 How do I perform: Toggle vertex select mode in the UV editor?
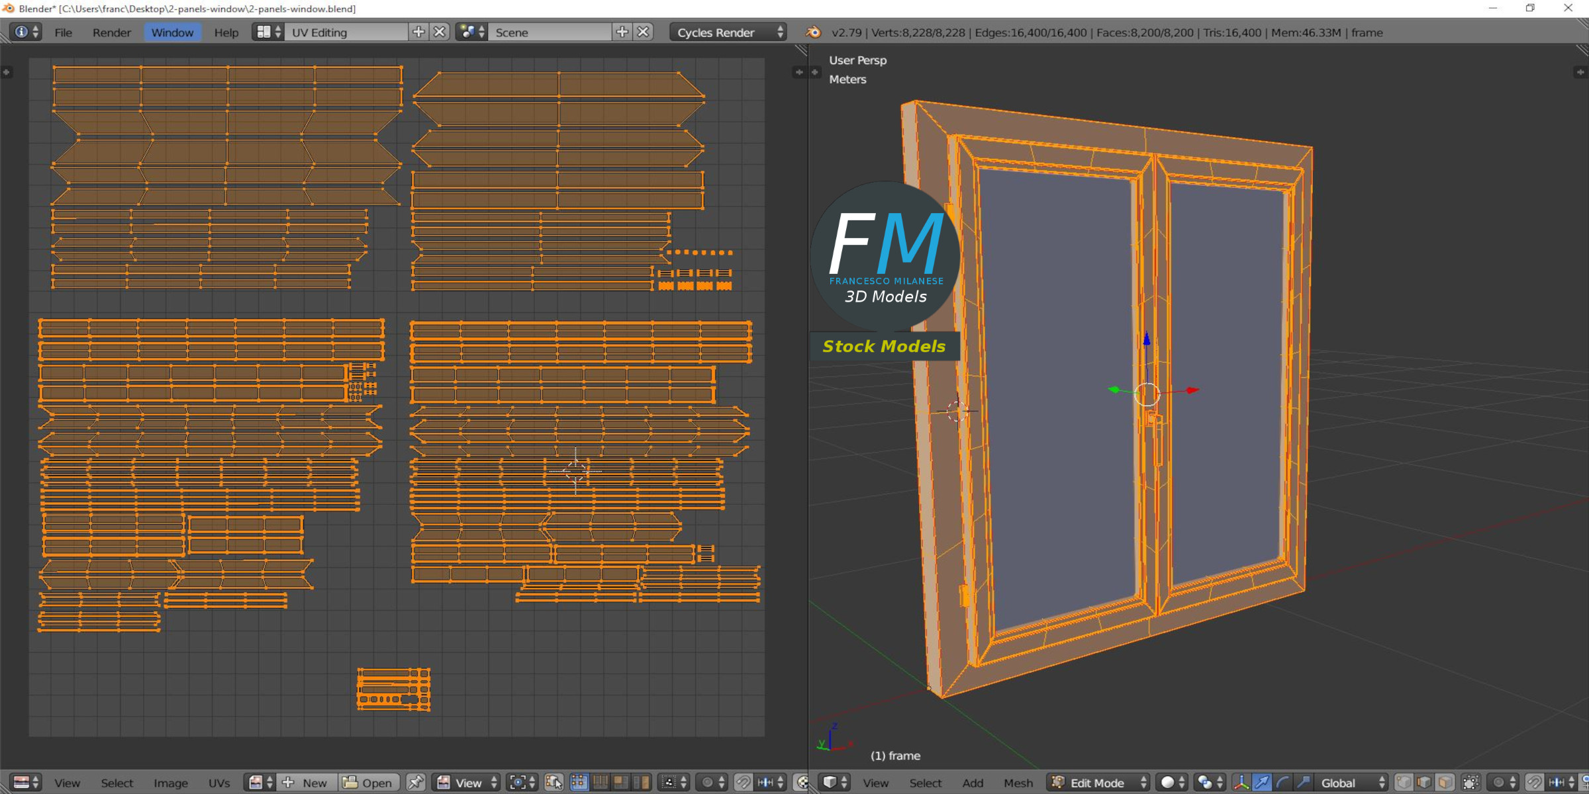[x=580, y=783]
